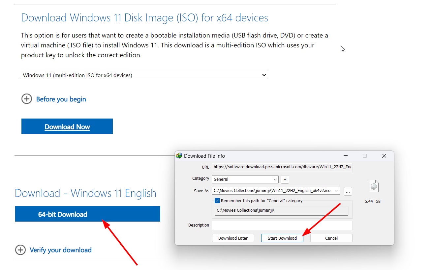Click the ISO disc file icon
Viewport: 433px width, 270px height.
(374, 186)
